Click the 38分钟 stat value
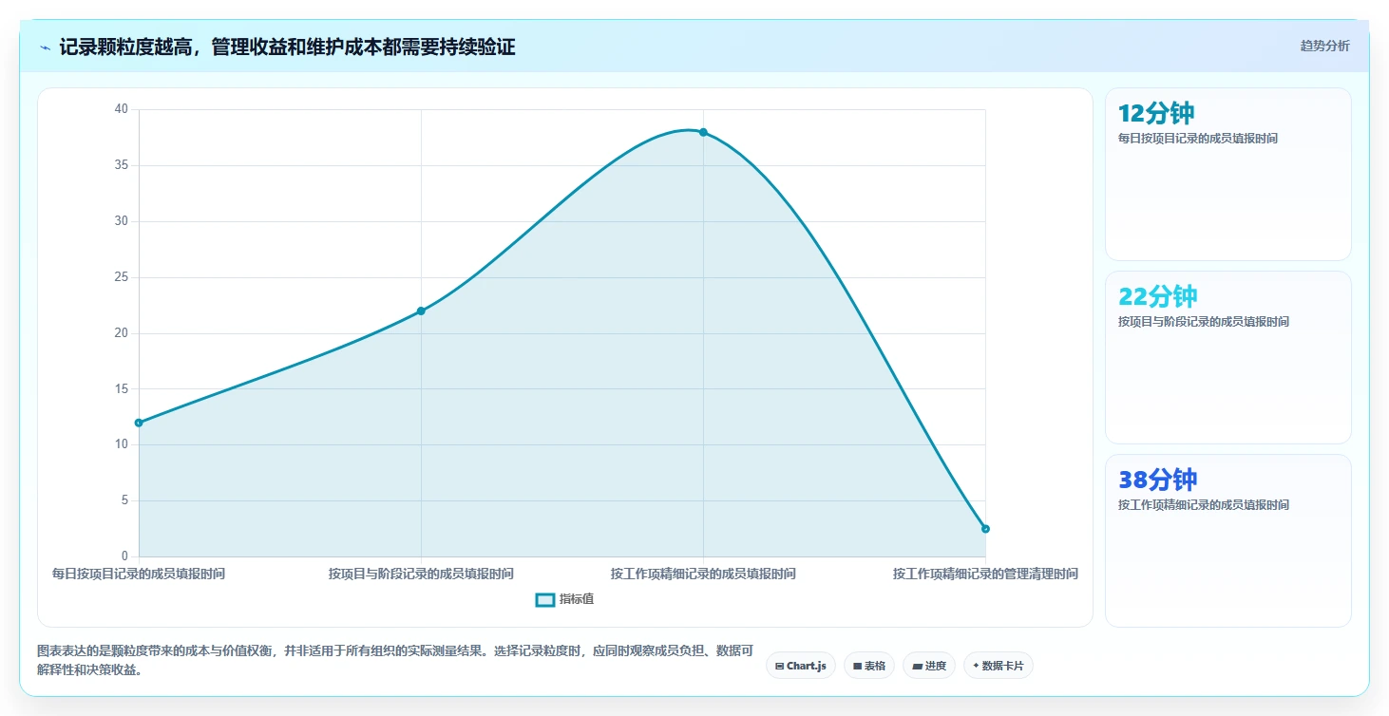1389x716 pixels. pos(1158,480)
